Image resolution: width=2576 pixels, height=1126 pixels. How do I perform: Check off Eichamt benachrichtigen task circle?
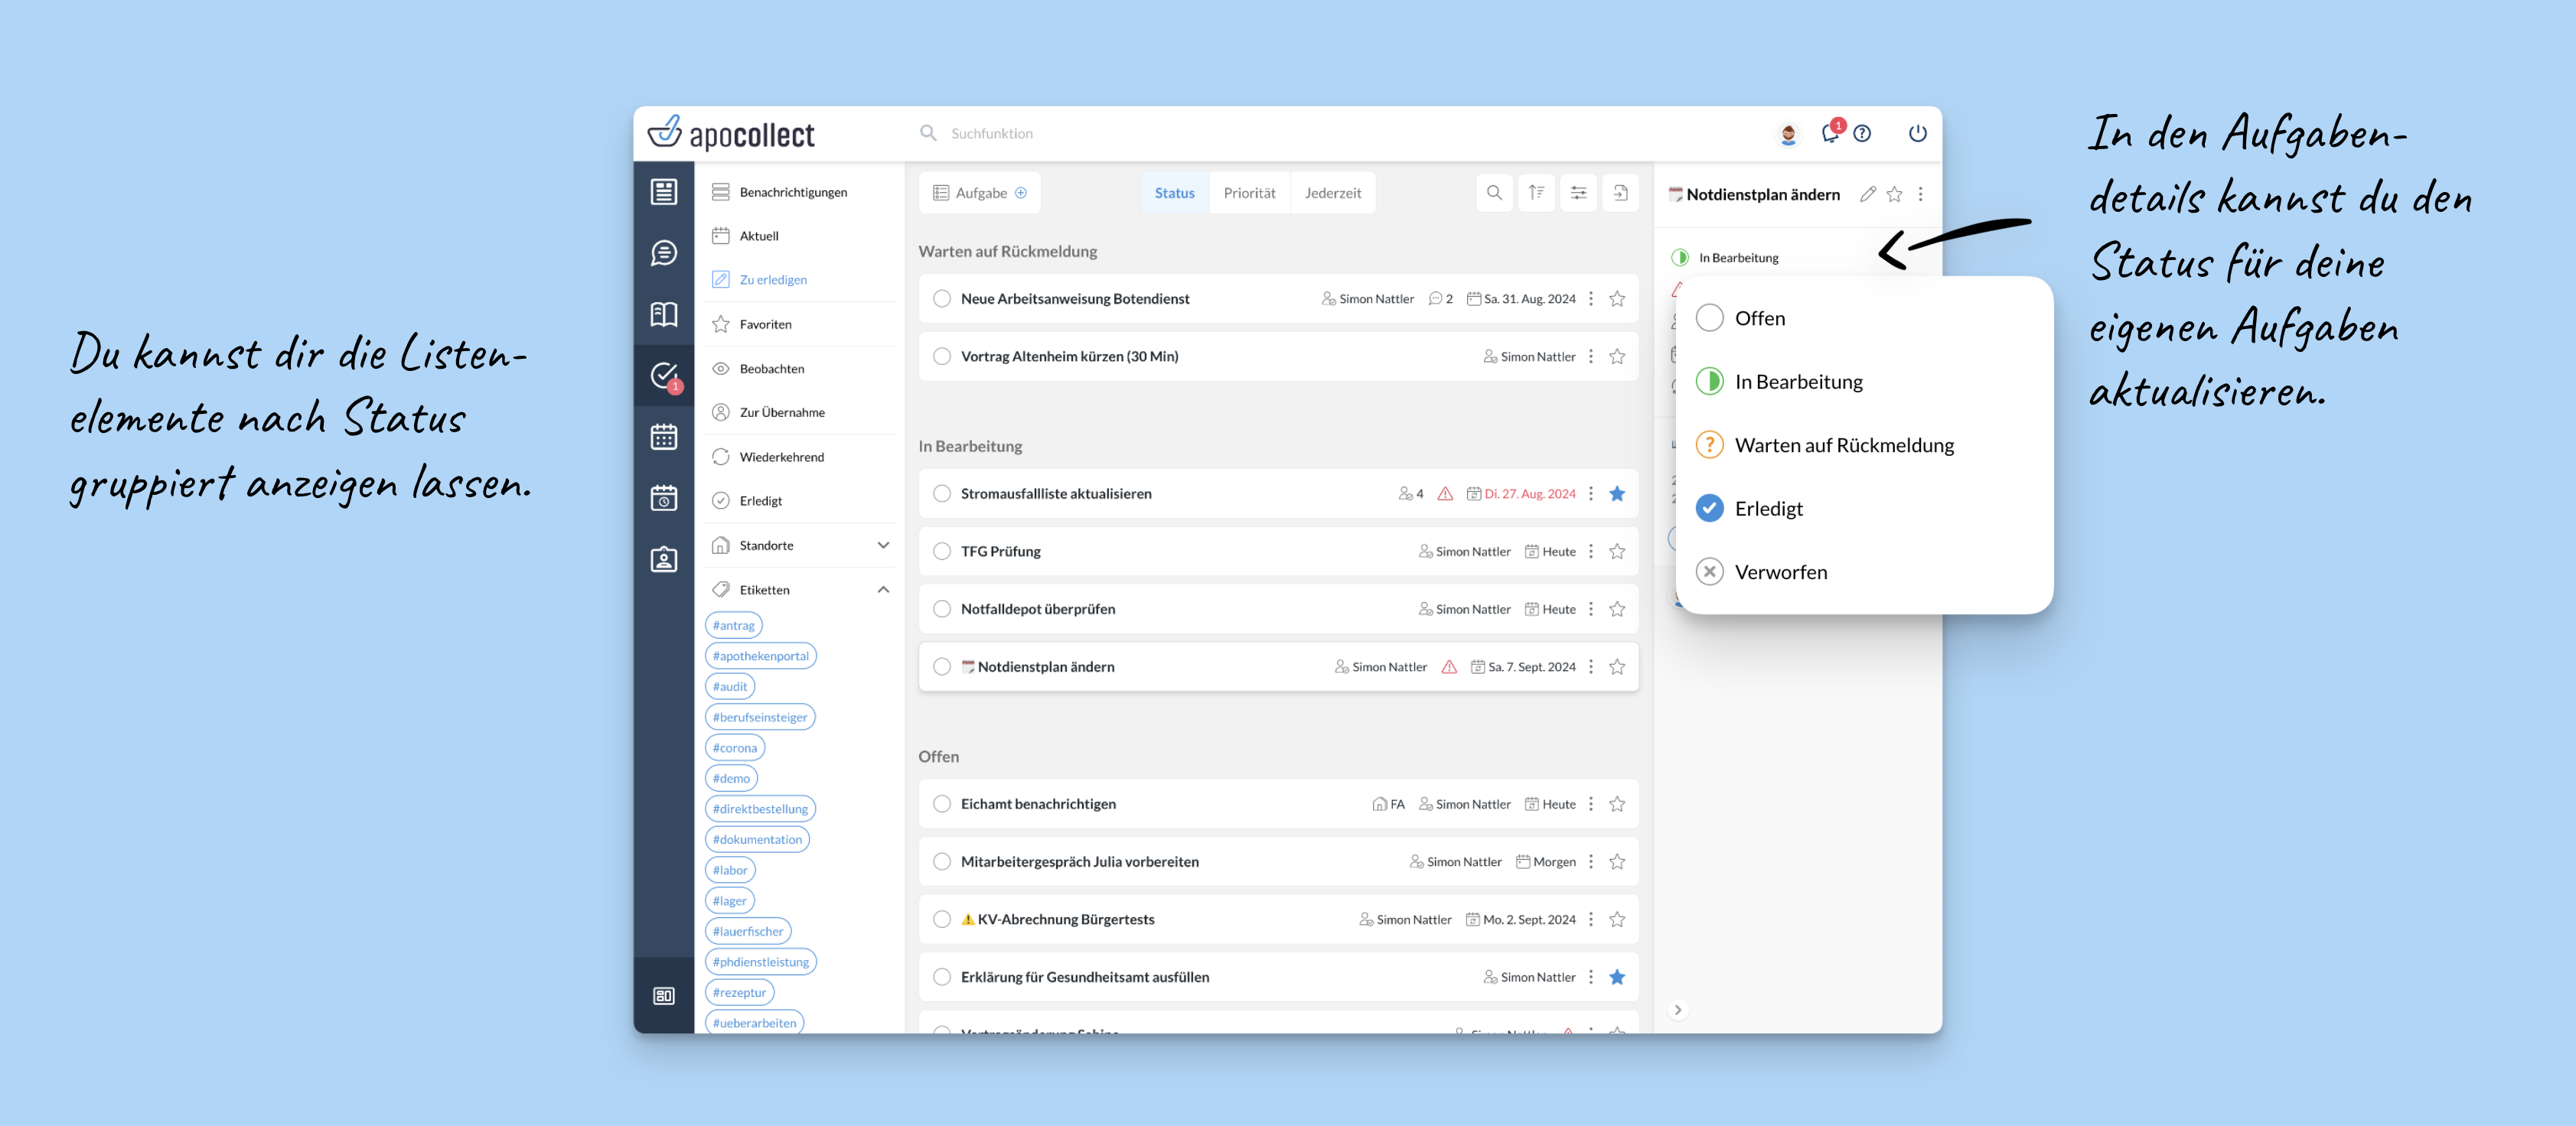(941, 804)
